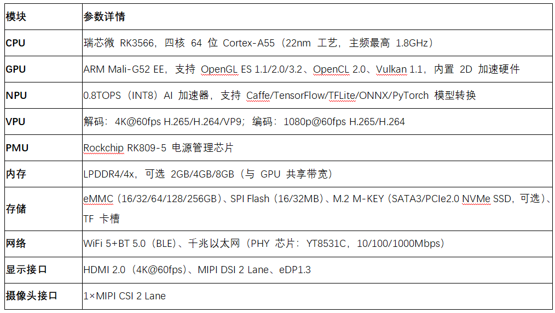Click the NPU row label

[16, 96]
